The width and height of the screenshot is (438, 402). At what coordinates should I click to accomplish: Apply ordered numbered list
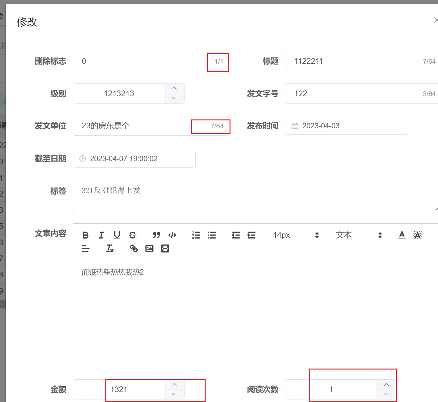(196, 235)
